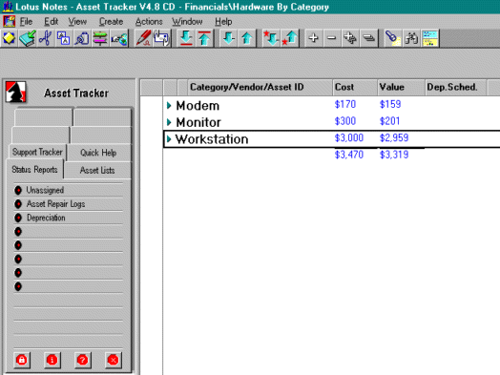
Task: Open the View menu
Action: coord(77,21)
